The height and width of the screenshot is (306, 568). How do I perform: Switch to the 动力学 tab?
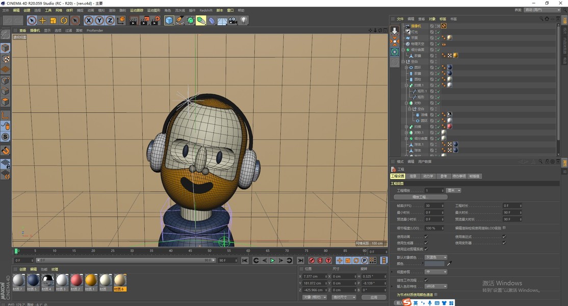428,176
